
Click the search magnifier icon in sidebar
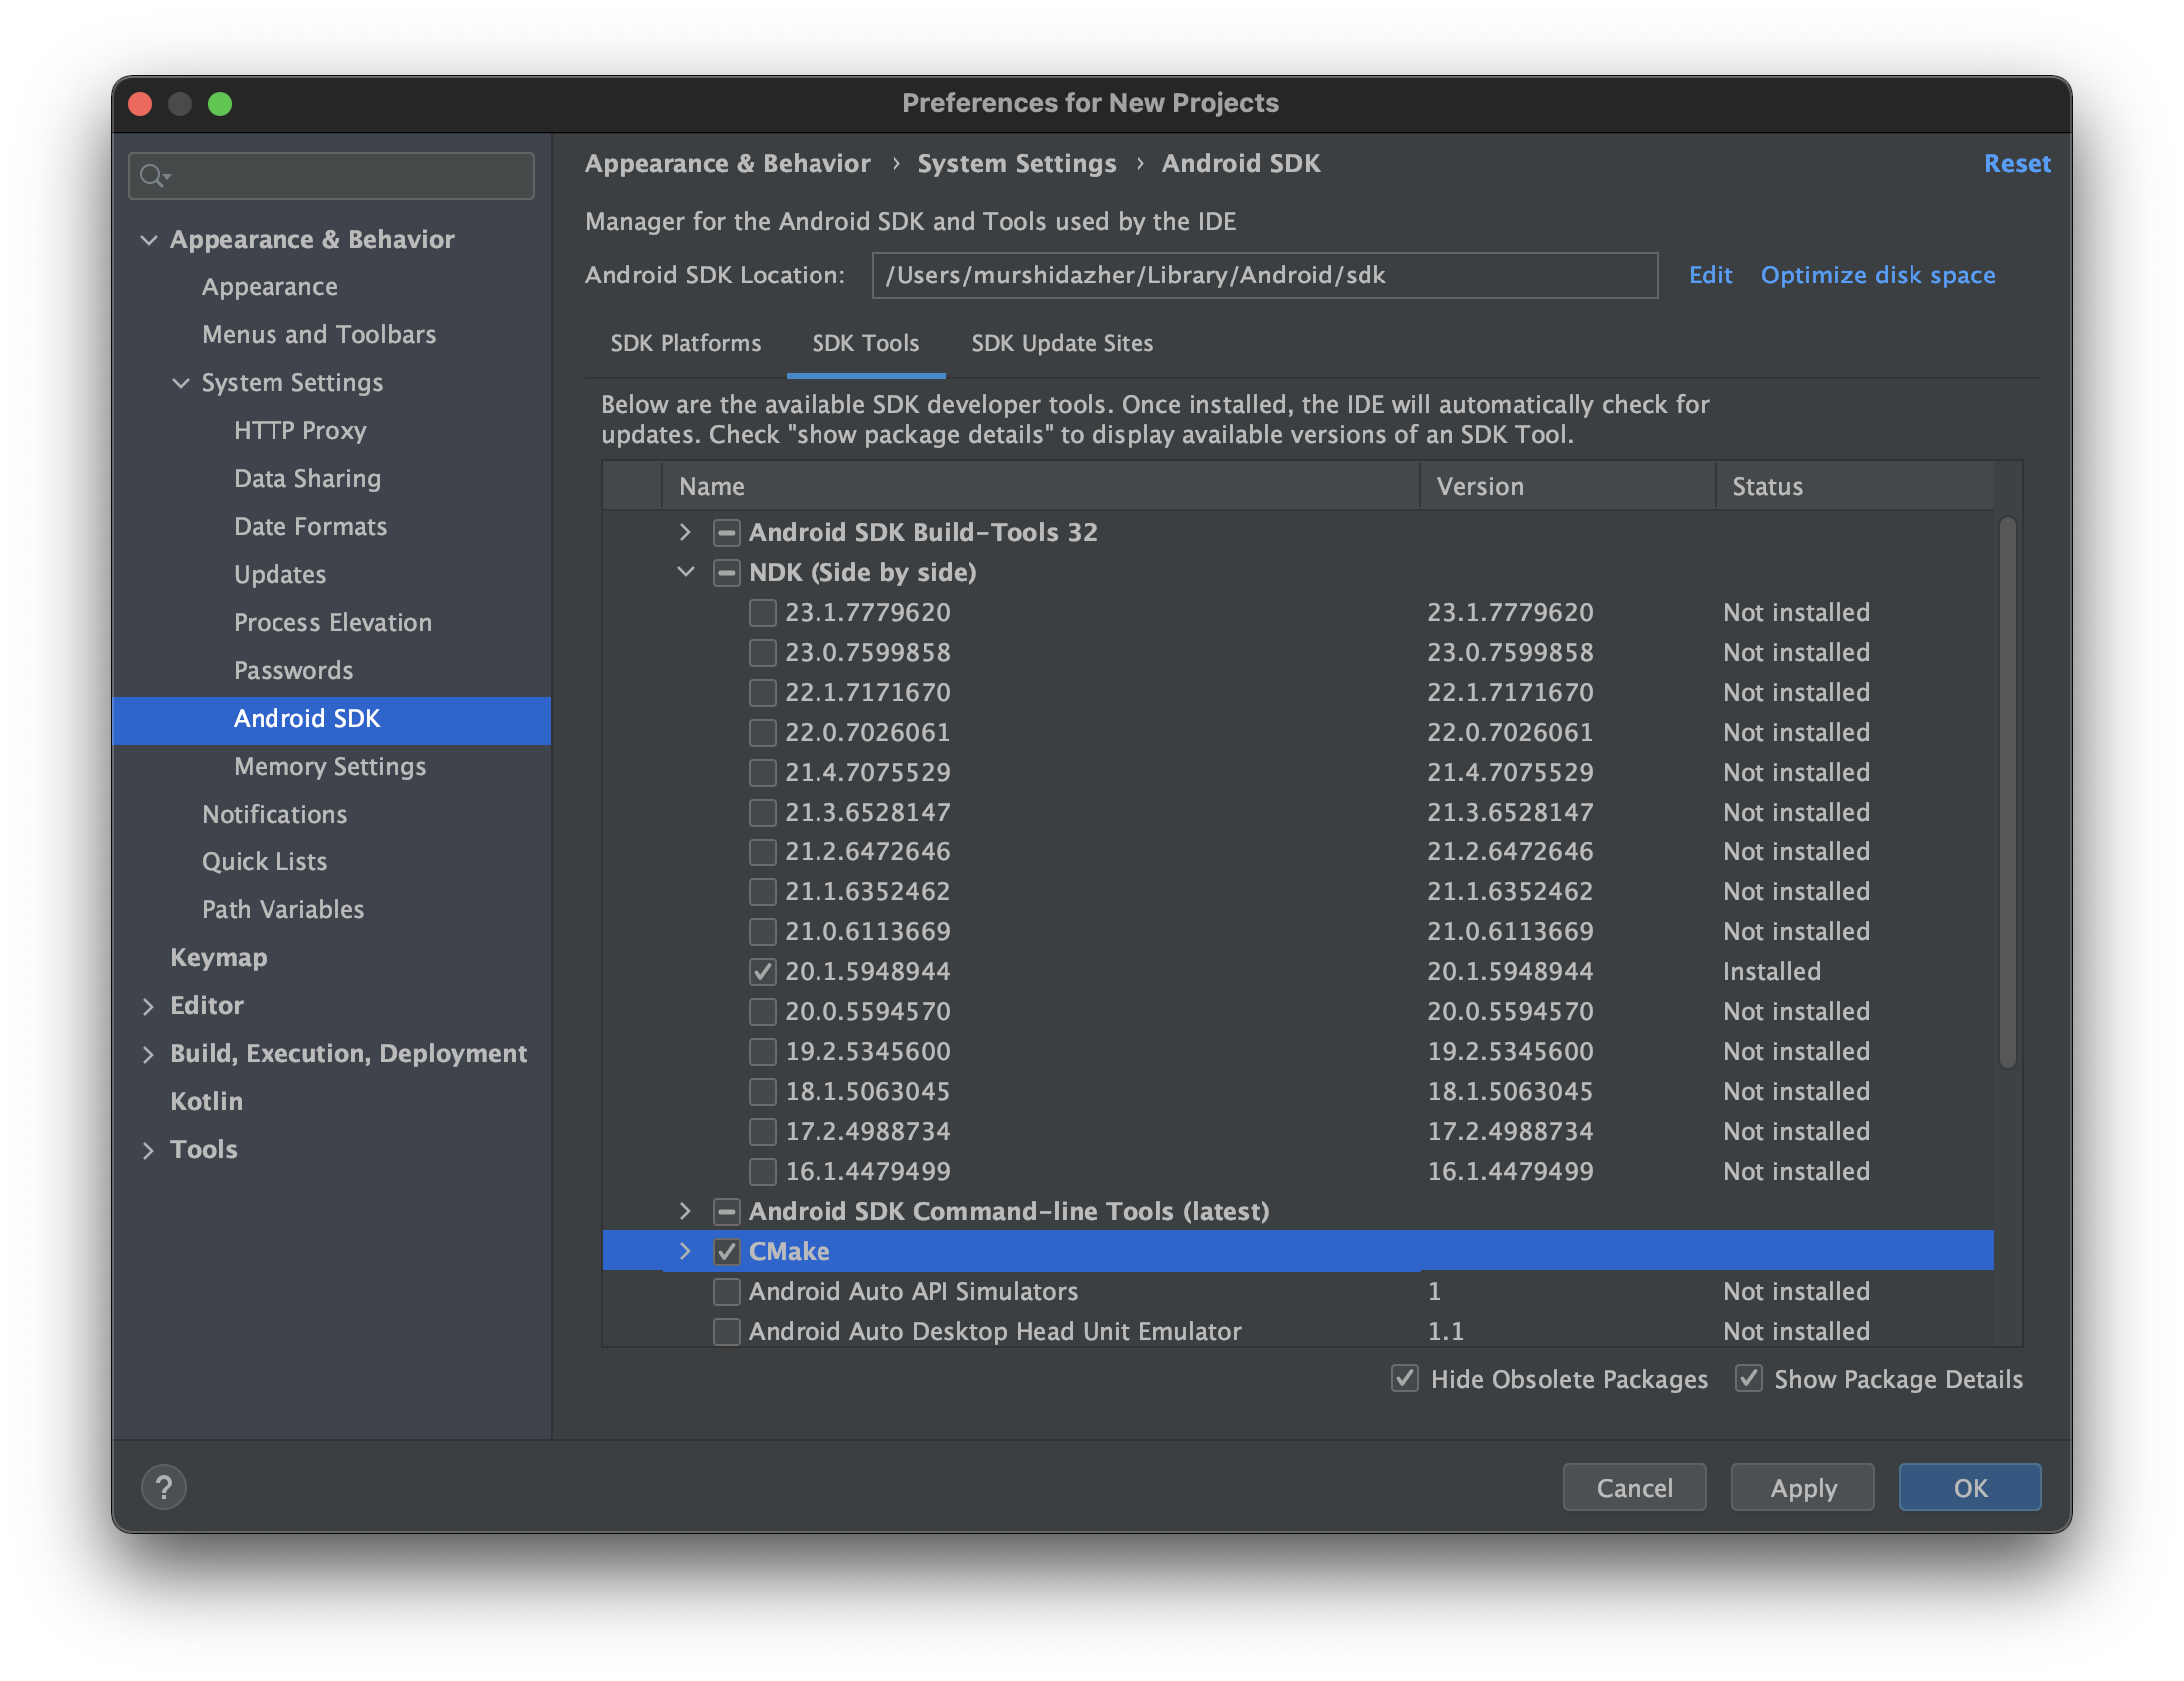click(x=152, y=176)
